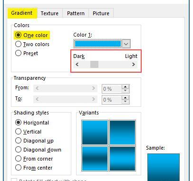Select the Two colors radio button

point(18,44)
